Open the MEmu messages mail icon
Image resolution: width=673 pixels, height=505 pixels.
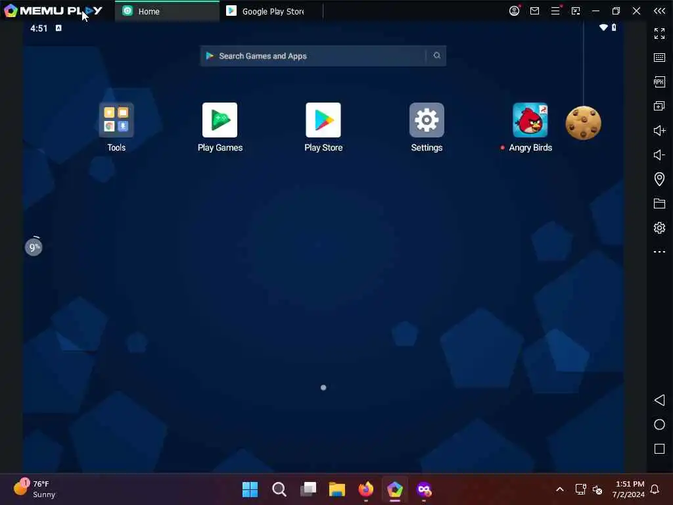point(534,11)
